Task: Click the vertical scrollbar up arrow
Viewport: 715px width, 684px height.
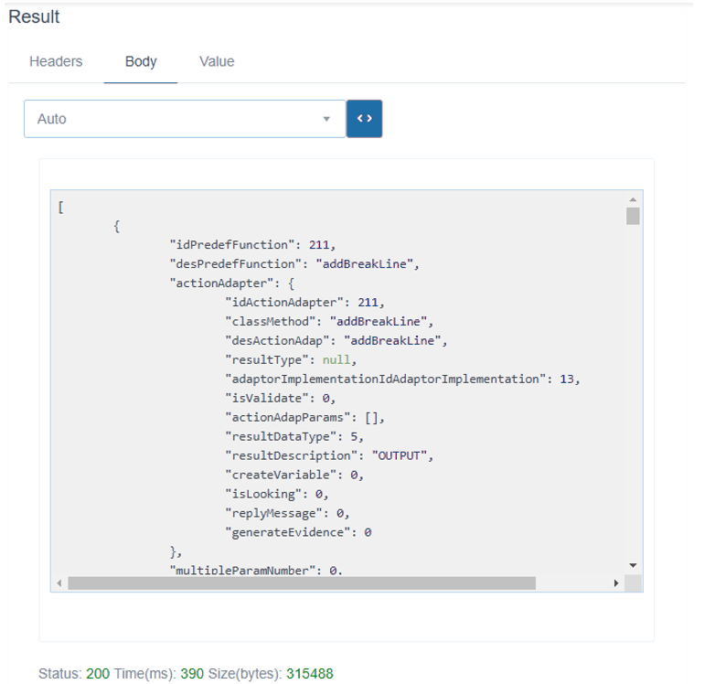Action: coord(633,199)
